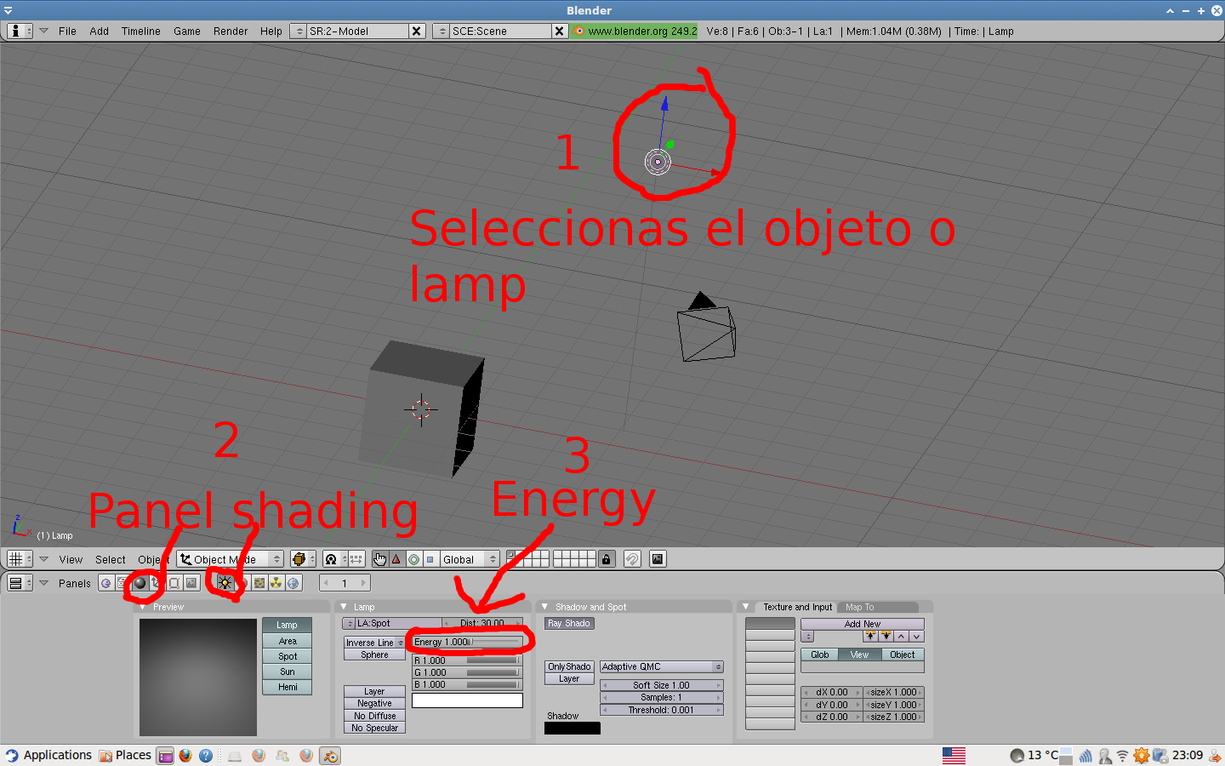This screenshot has height=766, width=1225.
Task: Click the Glob texture coordinate button
Action: [x=820, y=655]
